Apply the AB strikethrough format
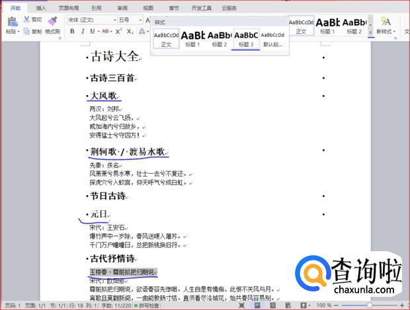 click(105, 31)
